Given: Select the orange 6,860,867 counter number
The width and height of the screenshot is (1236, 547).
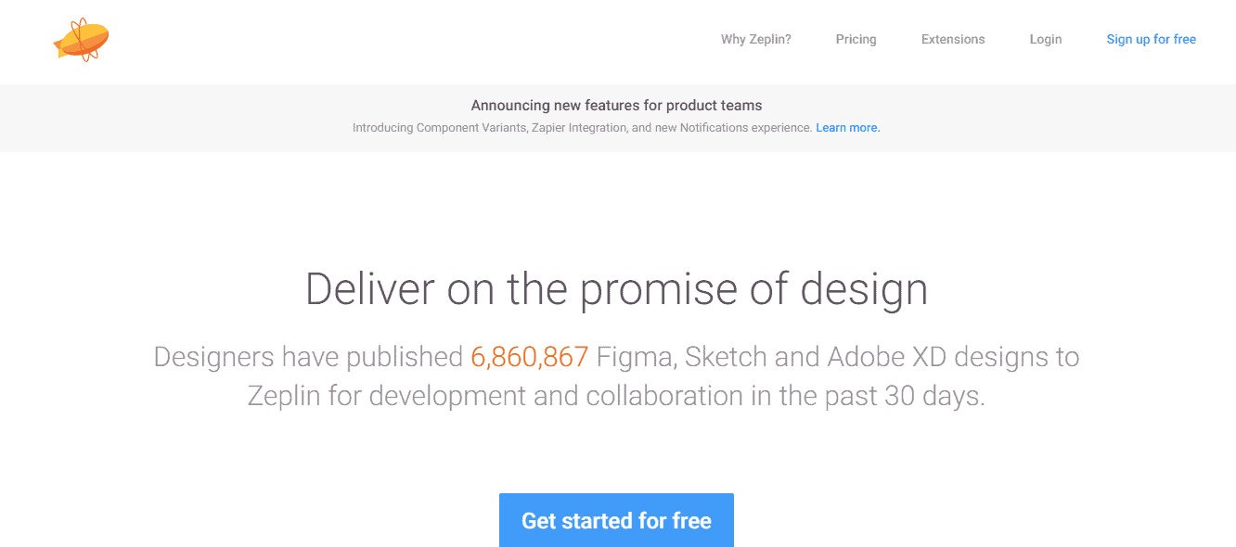Looking at the screenshot, I should [x=529, y=357].
